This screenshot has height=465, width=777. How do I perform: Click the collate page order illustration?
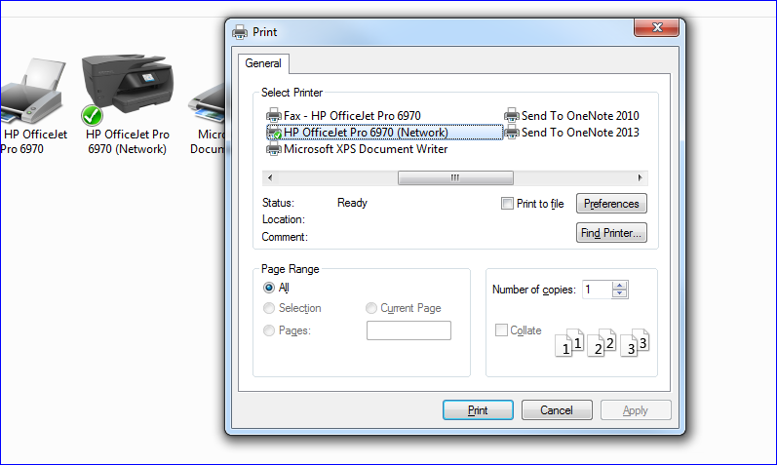coord(602,342)
